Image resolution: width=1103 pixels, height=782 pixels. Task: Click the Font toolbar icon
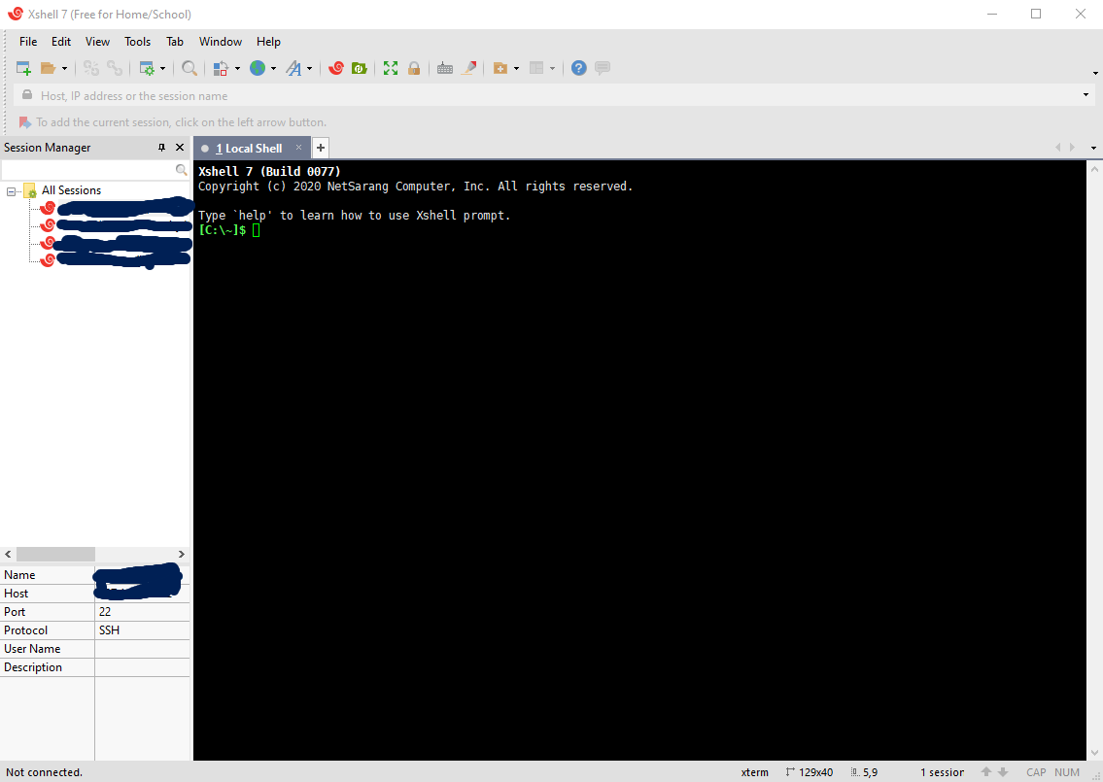point(293,68)
